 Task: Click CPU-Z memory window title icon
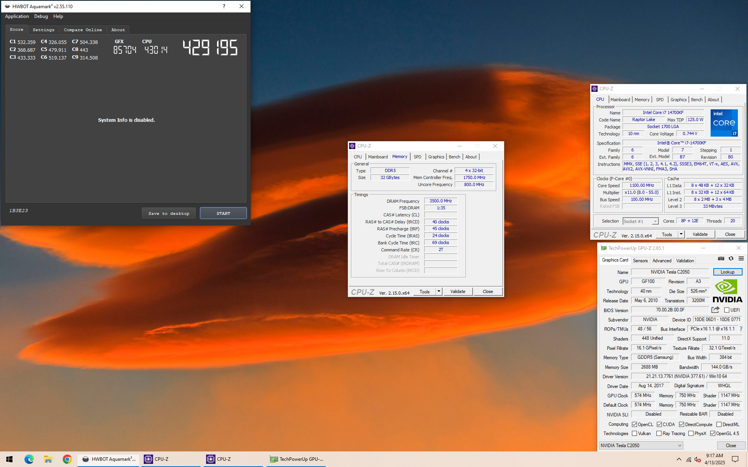pos(352,146)
